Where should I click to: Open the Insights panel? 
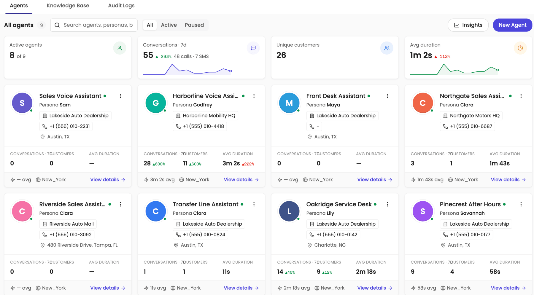pos(468,25)
